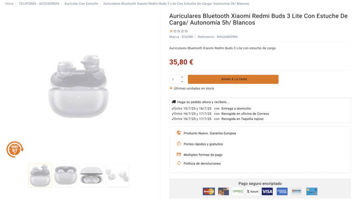
Task: Click the globe icon beside Producto Nuevo
Action: [x=179, y=133]
